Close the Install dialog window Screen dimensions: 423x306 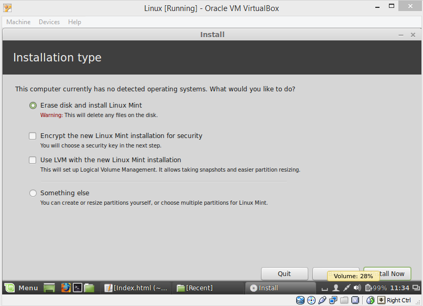pyautogui.click(x=413, y=35)
